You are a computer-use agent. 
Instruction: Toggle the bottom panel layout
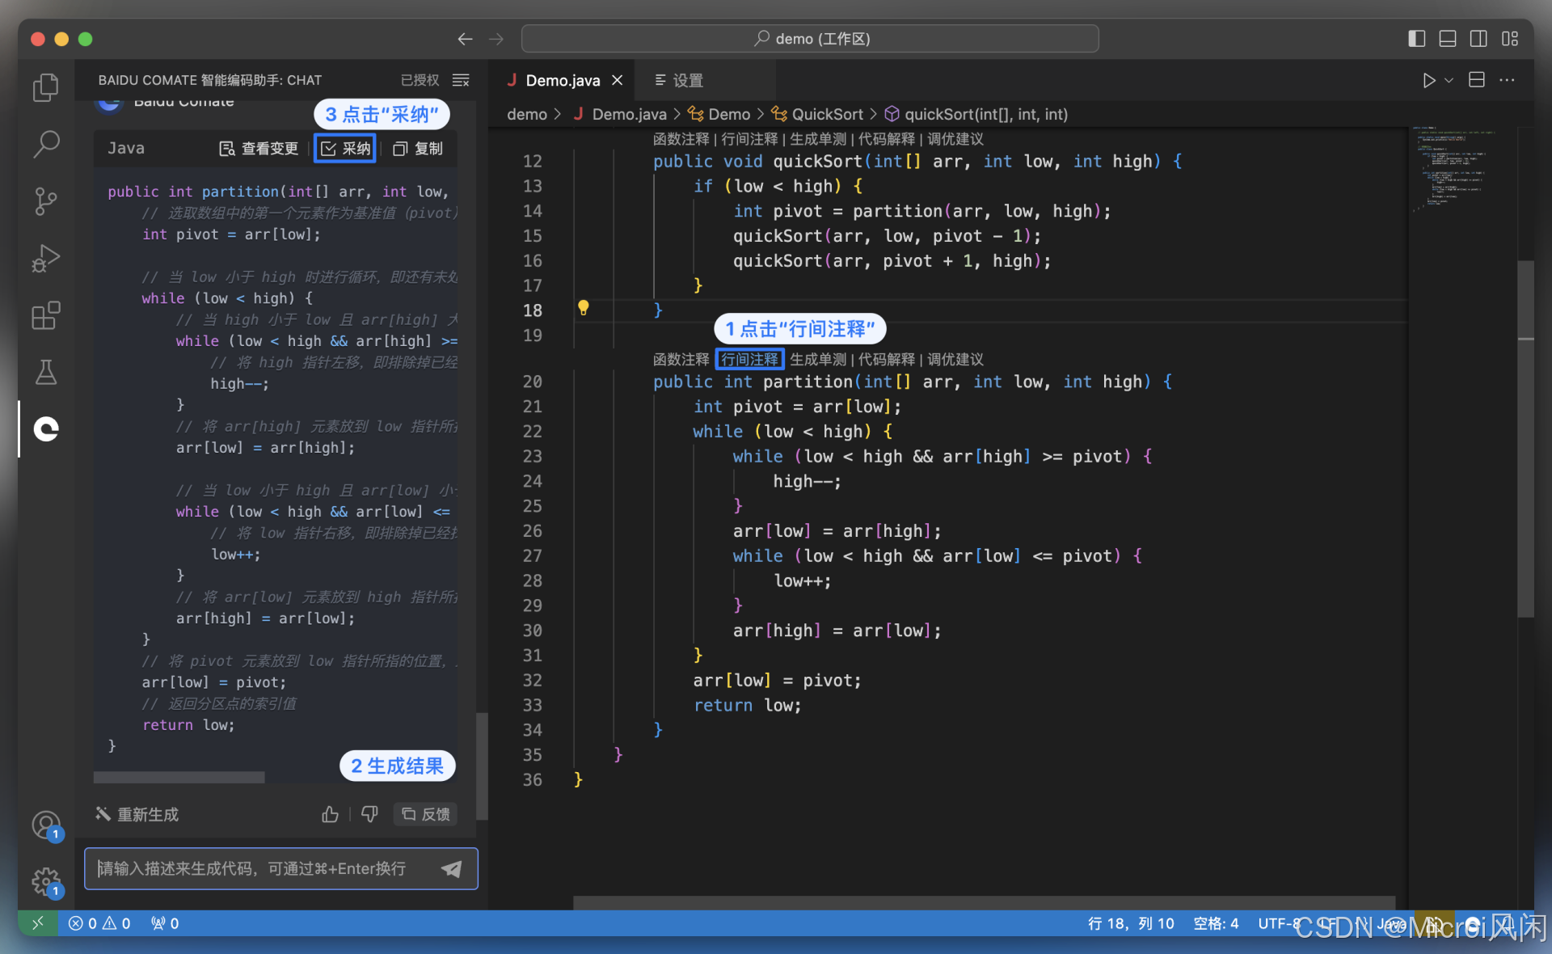(x=1447, y=39)
